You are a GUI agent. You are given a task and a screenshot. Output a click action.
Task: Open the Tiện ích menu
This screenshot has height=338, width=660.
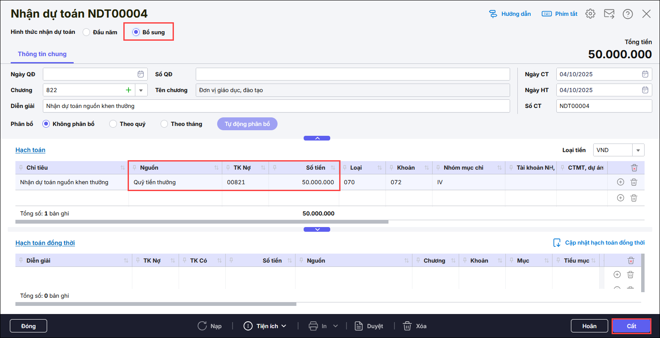click(265, 326)
